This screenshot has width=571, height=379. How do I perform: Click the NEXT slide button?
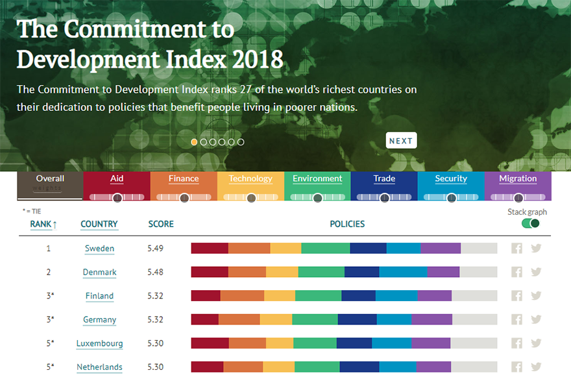point(401,141)
